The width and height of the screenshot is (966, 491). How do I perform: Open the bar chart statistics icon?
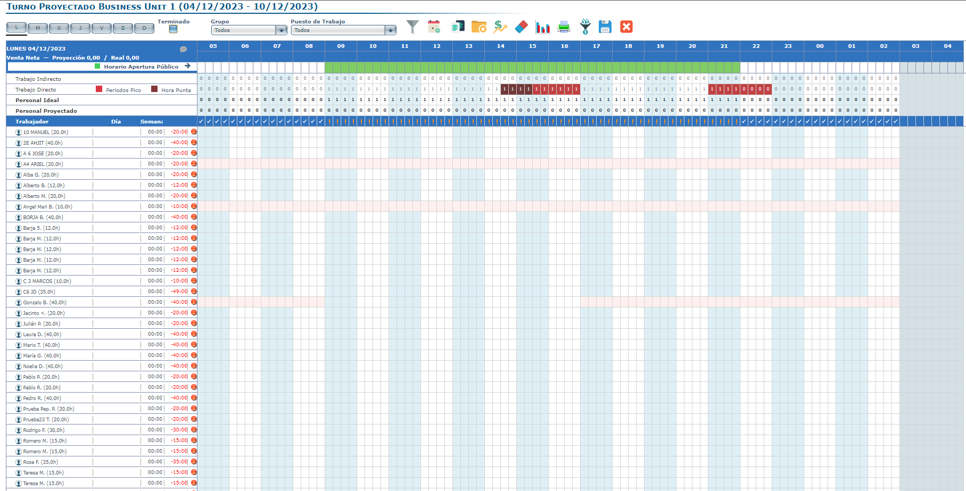[542, 27]
